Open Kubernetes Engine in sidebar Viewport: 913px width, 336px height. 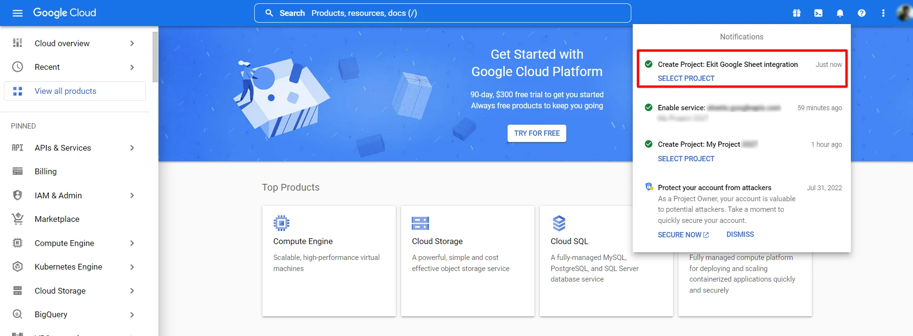click(68, 267)
